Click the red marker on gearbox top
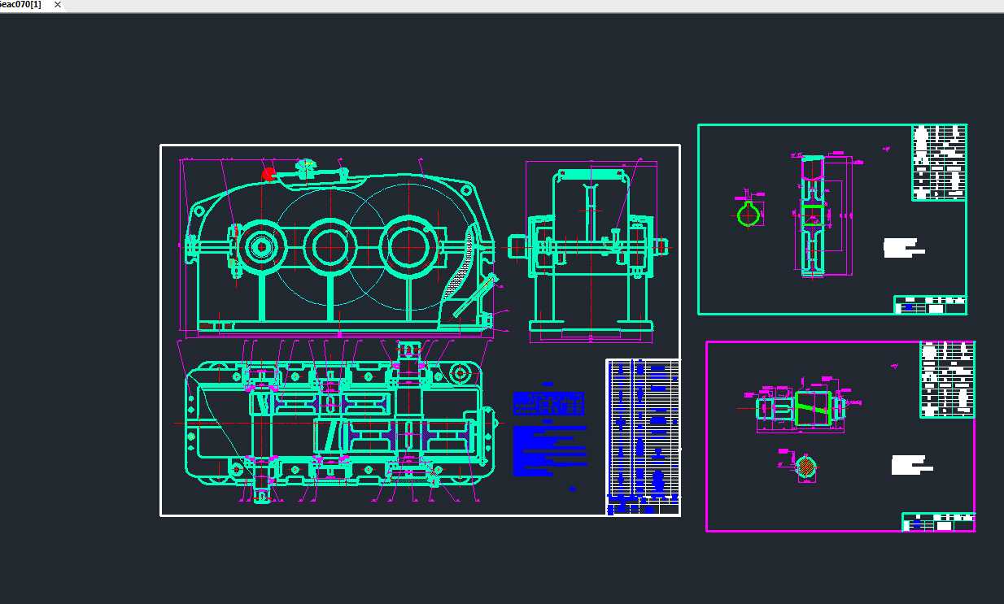 (x=268, y=174)
